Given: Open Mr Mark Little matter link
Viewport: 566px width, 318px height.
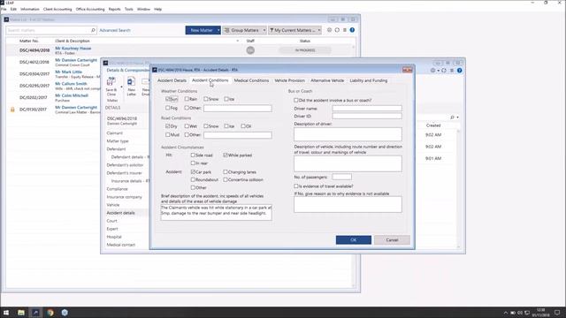Looking at the screenshot, I should (x=69, y=72).
